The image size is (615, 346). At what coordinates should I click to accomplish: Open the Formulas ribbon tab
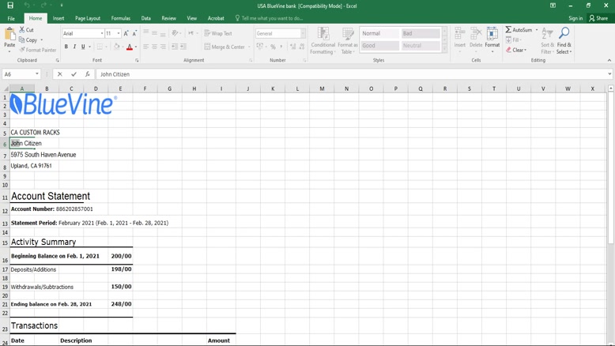click(121, 18)
